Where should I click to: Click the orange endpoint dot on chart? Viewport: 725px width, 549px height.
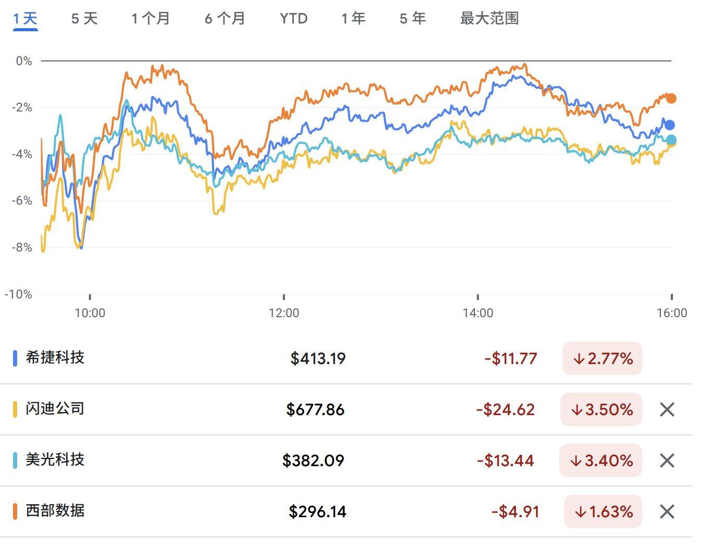(x=671, y=98)
